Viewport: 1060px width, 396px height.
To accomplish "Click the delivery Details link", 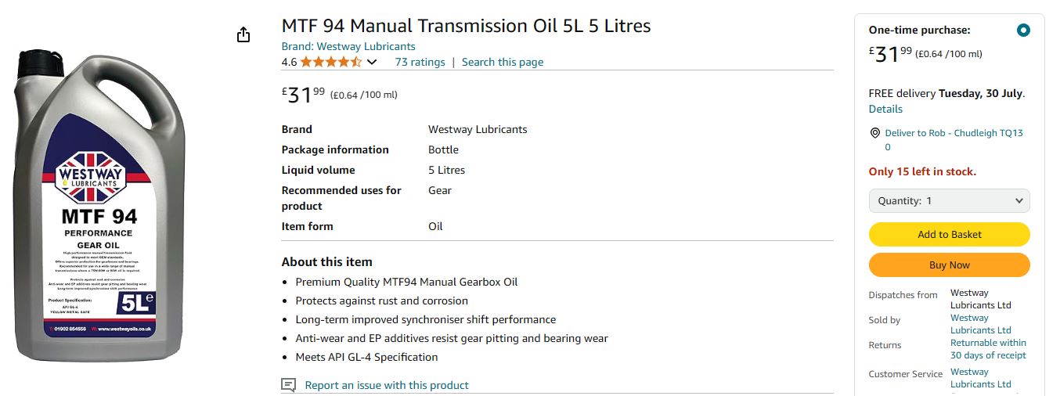I will click(x=885, y=109).
